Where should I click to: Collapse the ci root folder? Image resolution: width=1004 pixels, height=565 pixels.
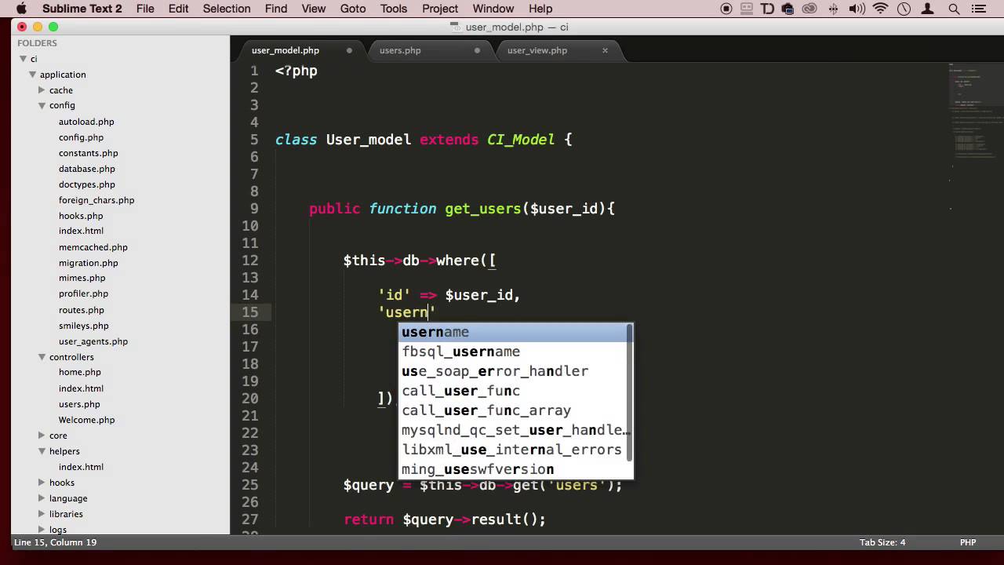click(23, 59)
